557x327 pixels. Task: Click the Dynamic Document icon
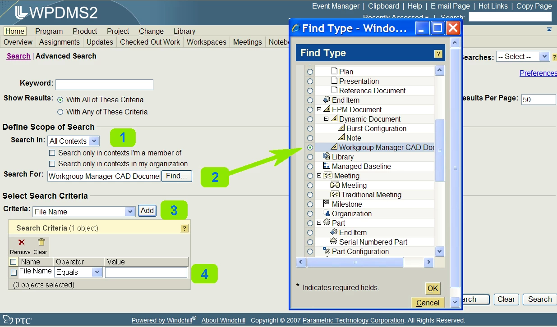click(334, 118)
